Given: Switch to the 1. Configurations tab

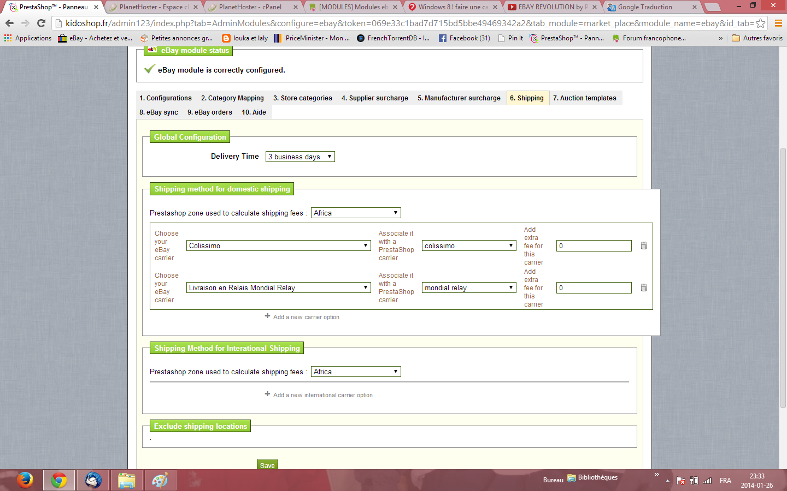Looking at the screenshot, I should tap(166, 98).
